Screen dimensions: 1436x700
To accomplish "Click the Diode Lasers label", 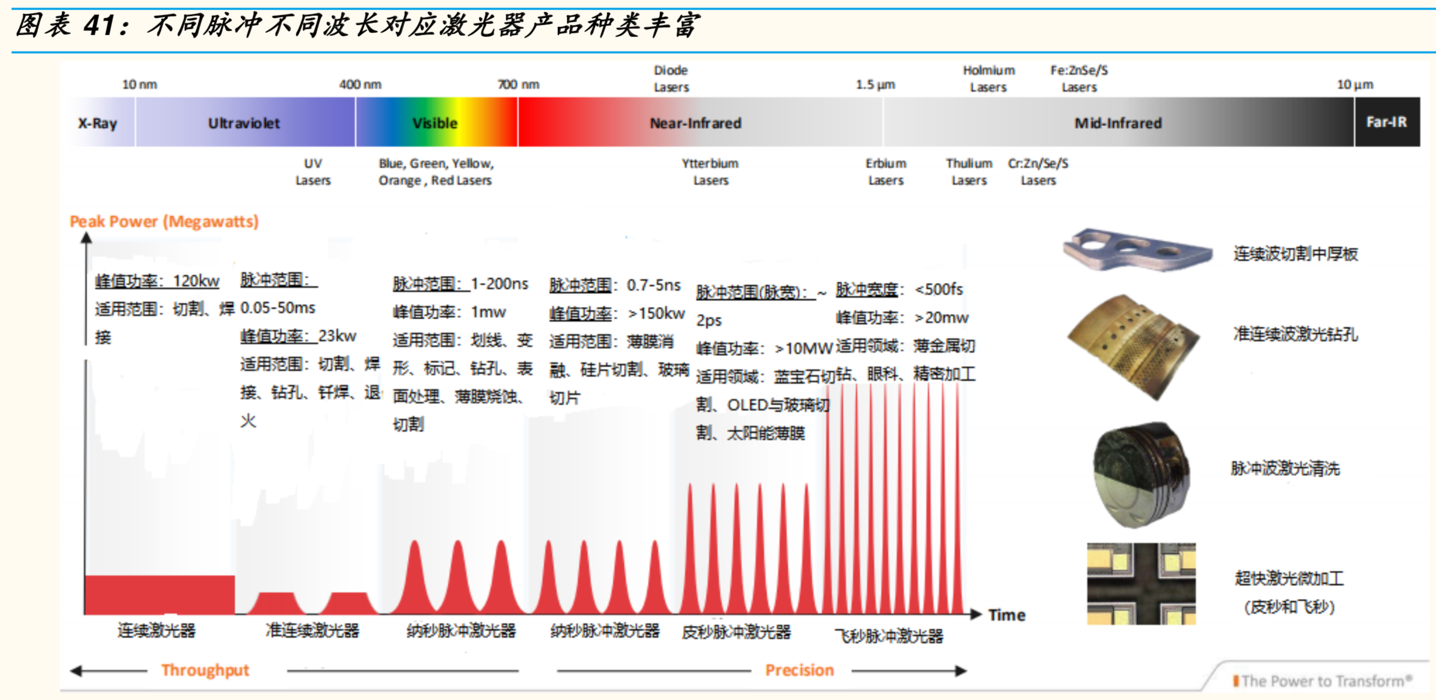I will click(x=671, y=79).
